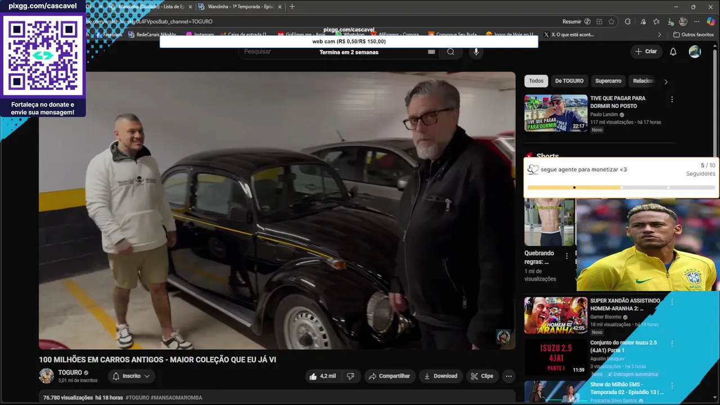Open more actions menu beside Clipe
720x405 pixels.
pyautogui.click(x=509, y=376)
